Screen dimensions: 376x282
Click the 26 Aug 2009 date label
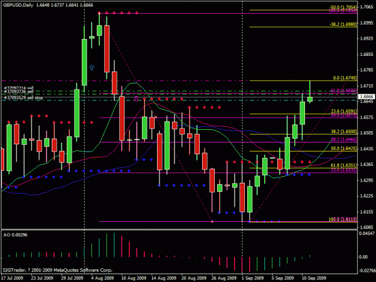click(224, 278)
